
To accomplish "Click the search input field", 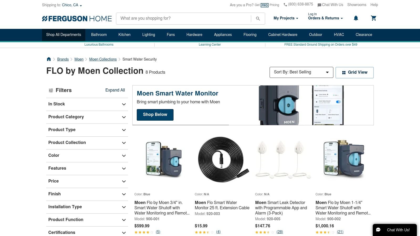I will click(184, 18).
